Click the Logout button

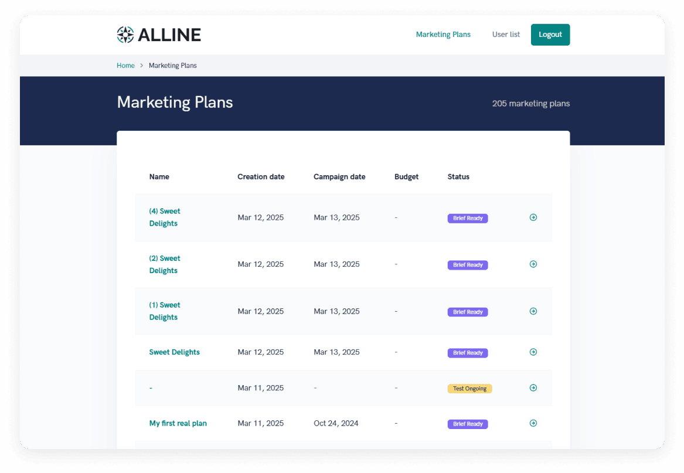[550, 35]
